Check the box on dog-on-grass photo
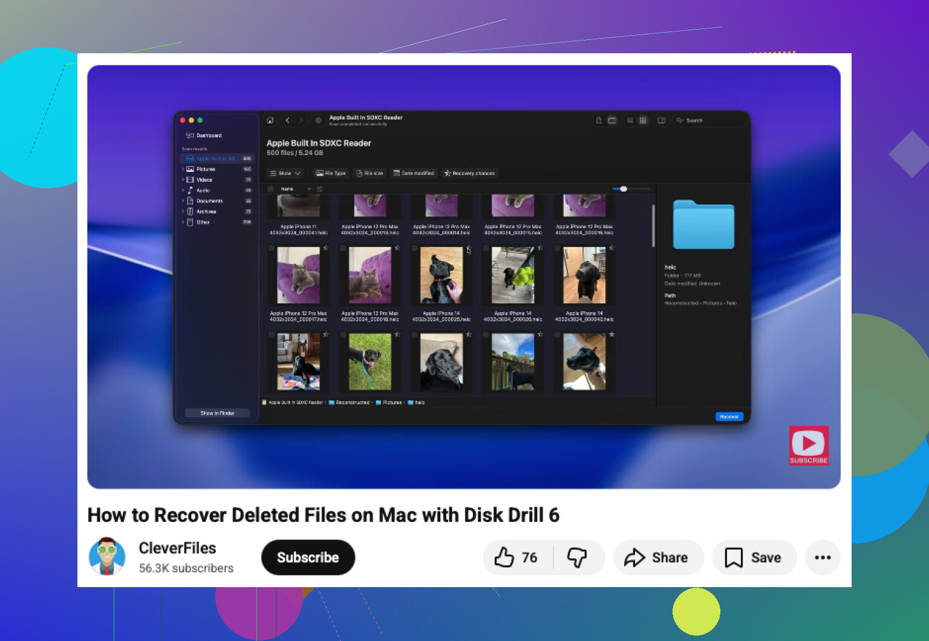The width and height of the screenshot is (929, 641). coord(343,335)
